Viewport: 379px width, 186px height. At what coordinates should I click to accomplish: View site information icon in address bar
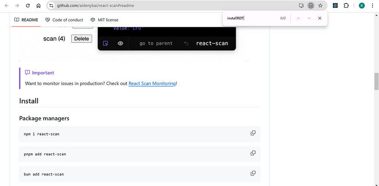51,6
